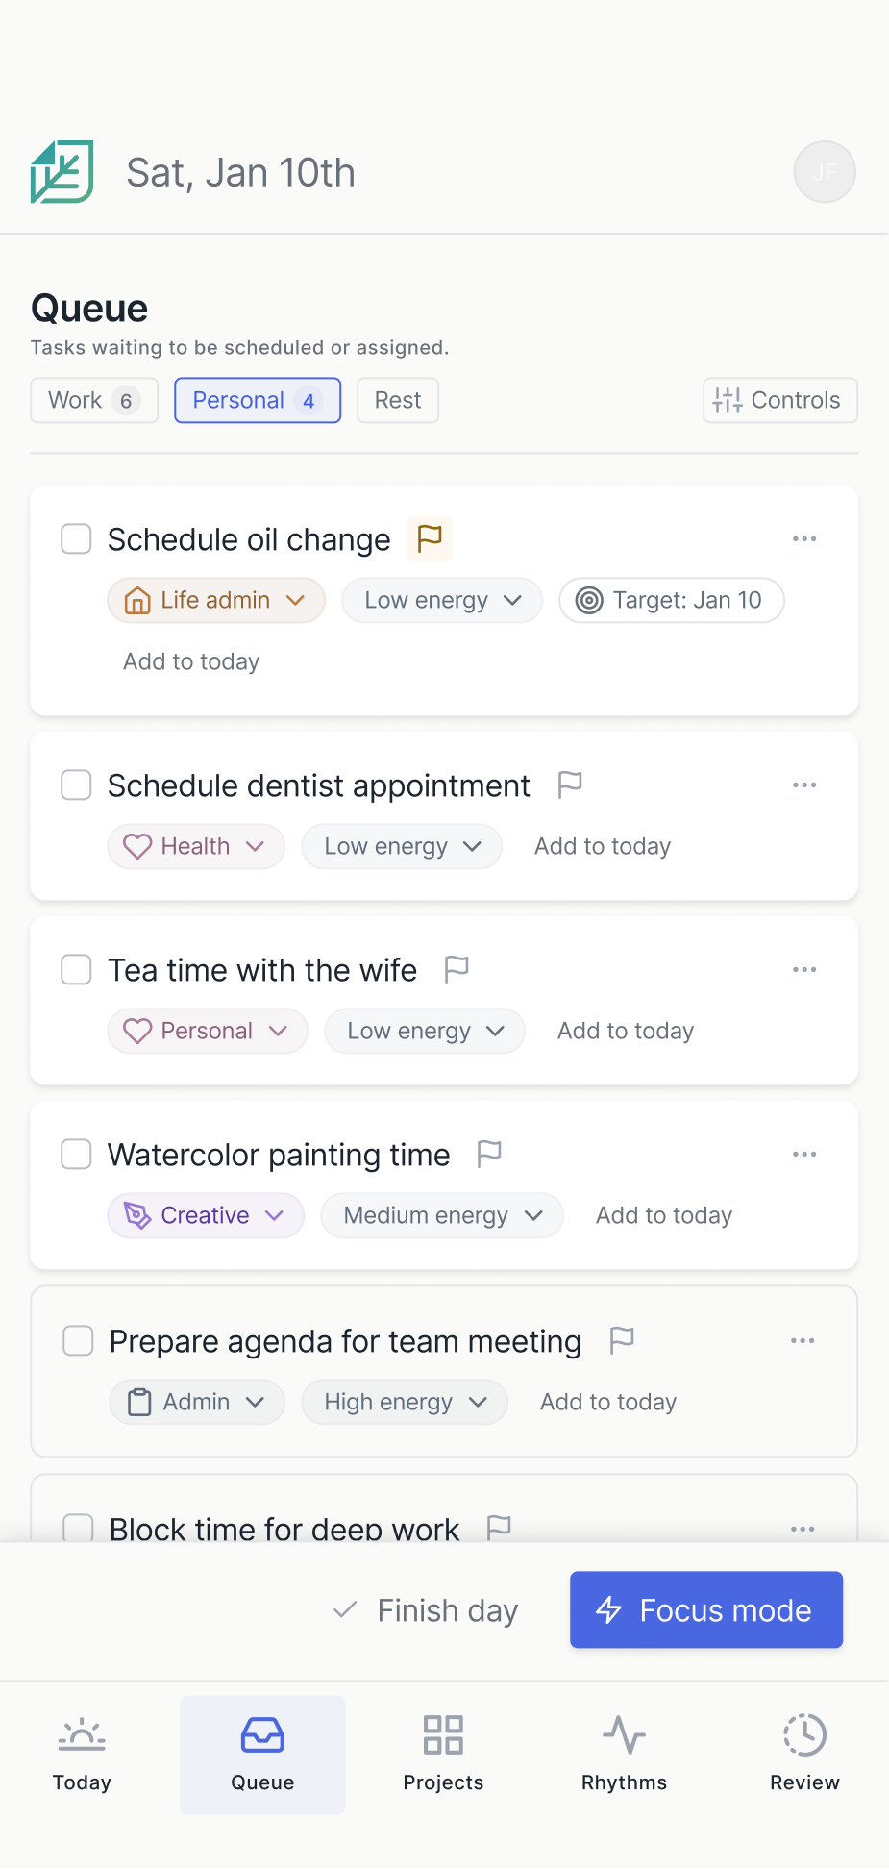Screen dimensions: 889x1869
Task: Flag the Schedule dentist appointment task
Action: coord(570,785)
